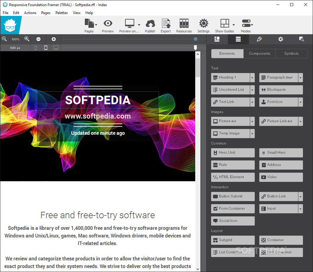
Task: Open the Edit menu
Action: click(16, 13)
